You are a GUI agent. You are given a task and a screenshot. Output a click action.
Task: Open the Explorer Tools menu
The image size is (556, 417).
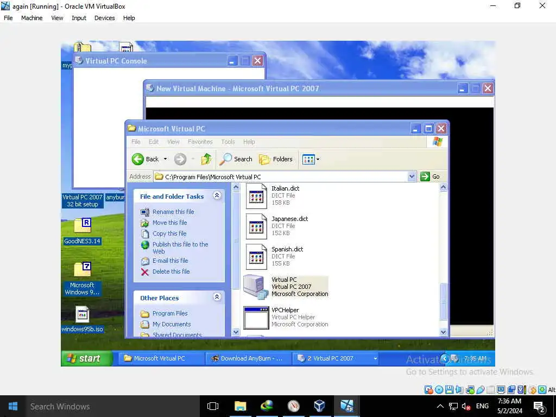tap(228, 142)
